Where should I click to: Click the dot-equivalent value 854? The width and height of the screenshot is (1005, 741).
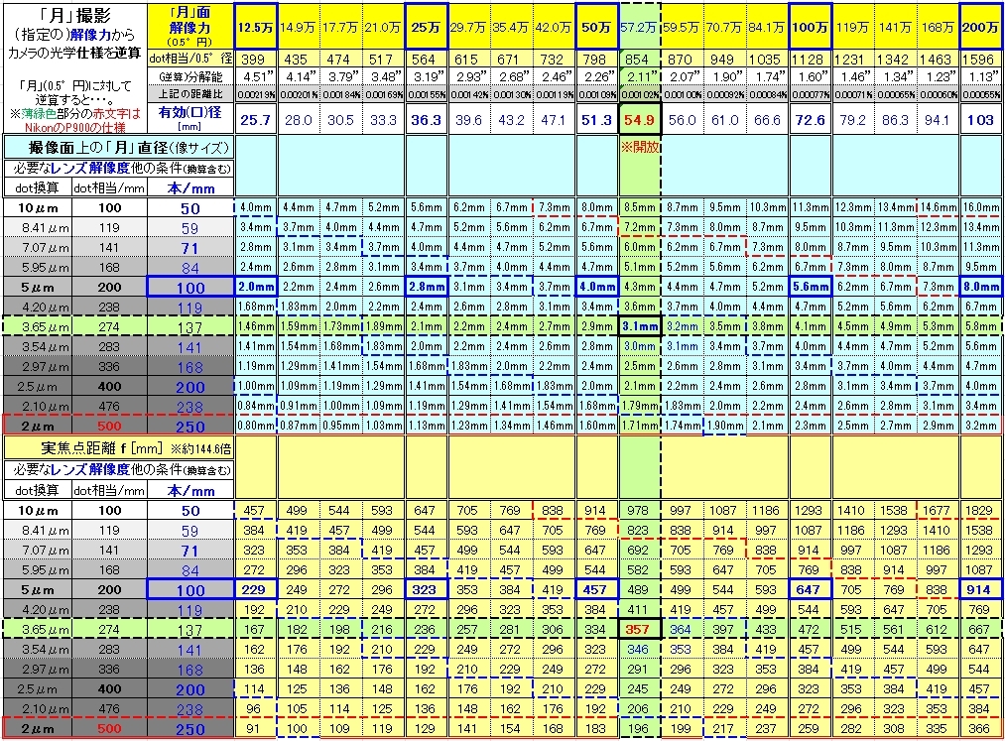[639, 59]
